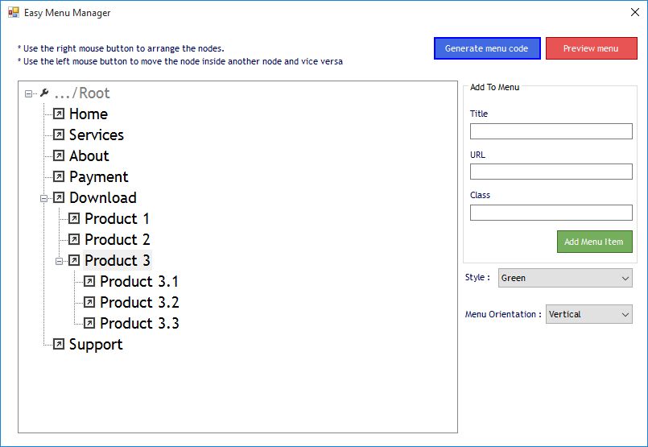648x447 pixels.
Task: Collapse the Root node
Action: [29, 93]
